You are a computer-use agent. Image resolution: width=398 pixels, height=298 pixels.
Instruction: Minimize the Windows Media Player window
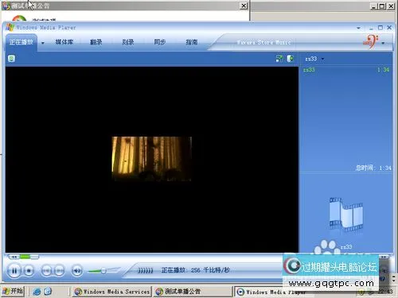tap(371, 28)
